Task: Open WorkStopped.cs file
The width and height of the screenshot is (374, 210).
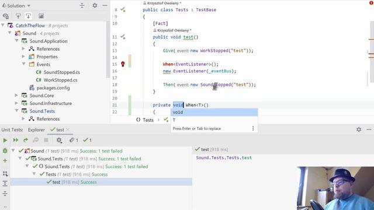Action: 60,80
